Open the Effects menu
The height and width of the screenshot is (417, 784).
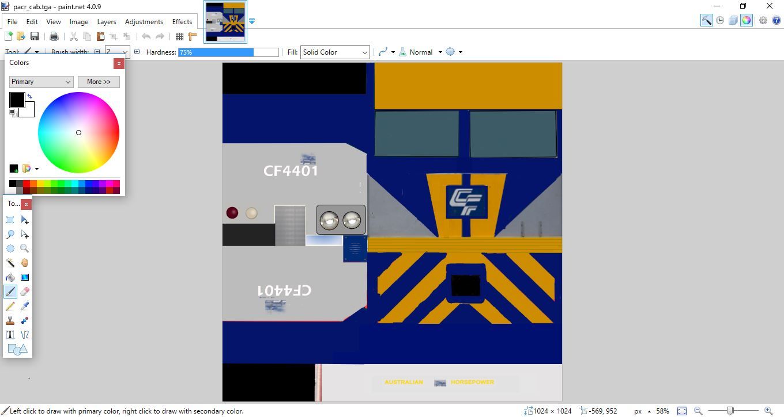(182, 21)
